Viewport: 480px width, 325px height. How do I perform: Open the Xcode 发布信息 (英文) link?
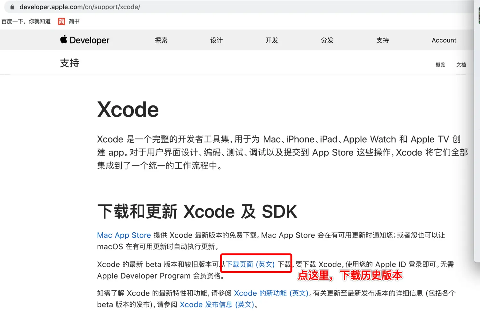pyautogui.click(x=217, y=304)
